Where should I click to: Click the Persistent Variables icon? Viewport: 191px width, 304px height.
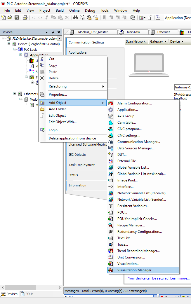[x=111, y=206]
